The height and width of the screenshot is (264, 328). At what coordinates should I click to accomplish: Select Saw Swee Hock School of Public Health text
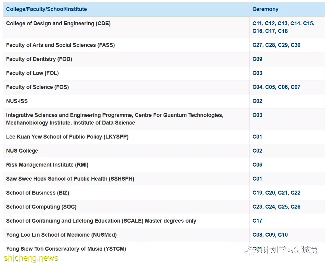click(x=70, y=179)
